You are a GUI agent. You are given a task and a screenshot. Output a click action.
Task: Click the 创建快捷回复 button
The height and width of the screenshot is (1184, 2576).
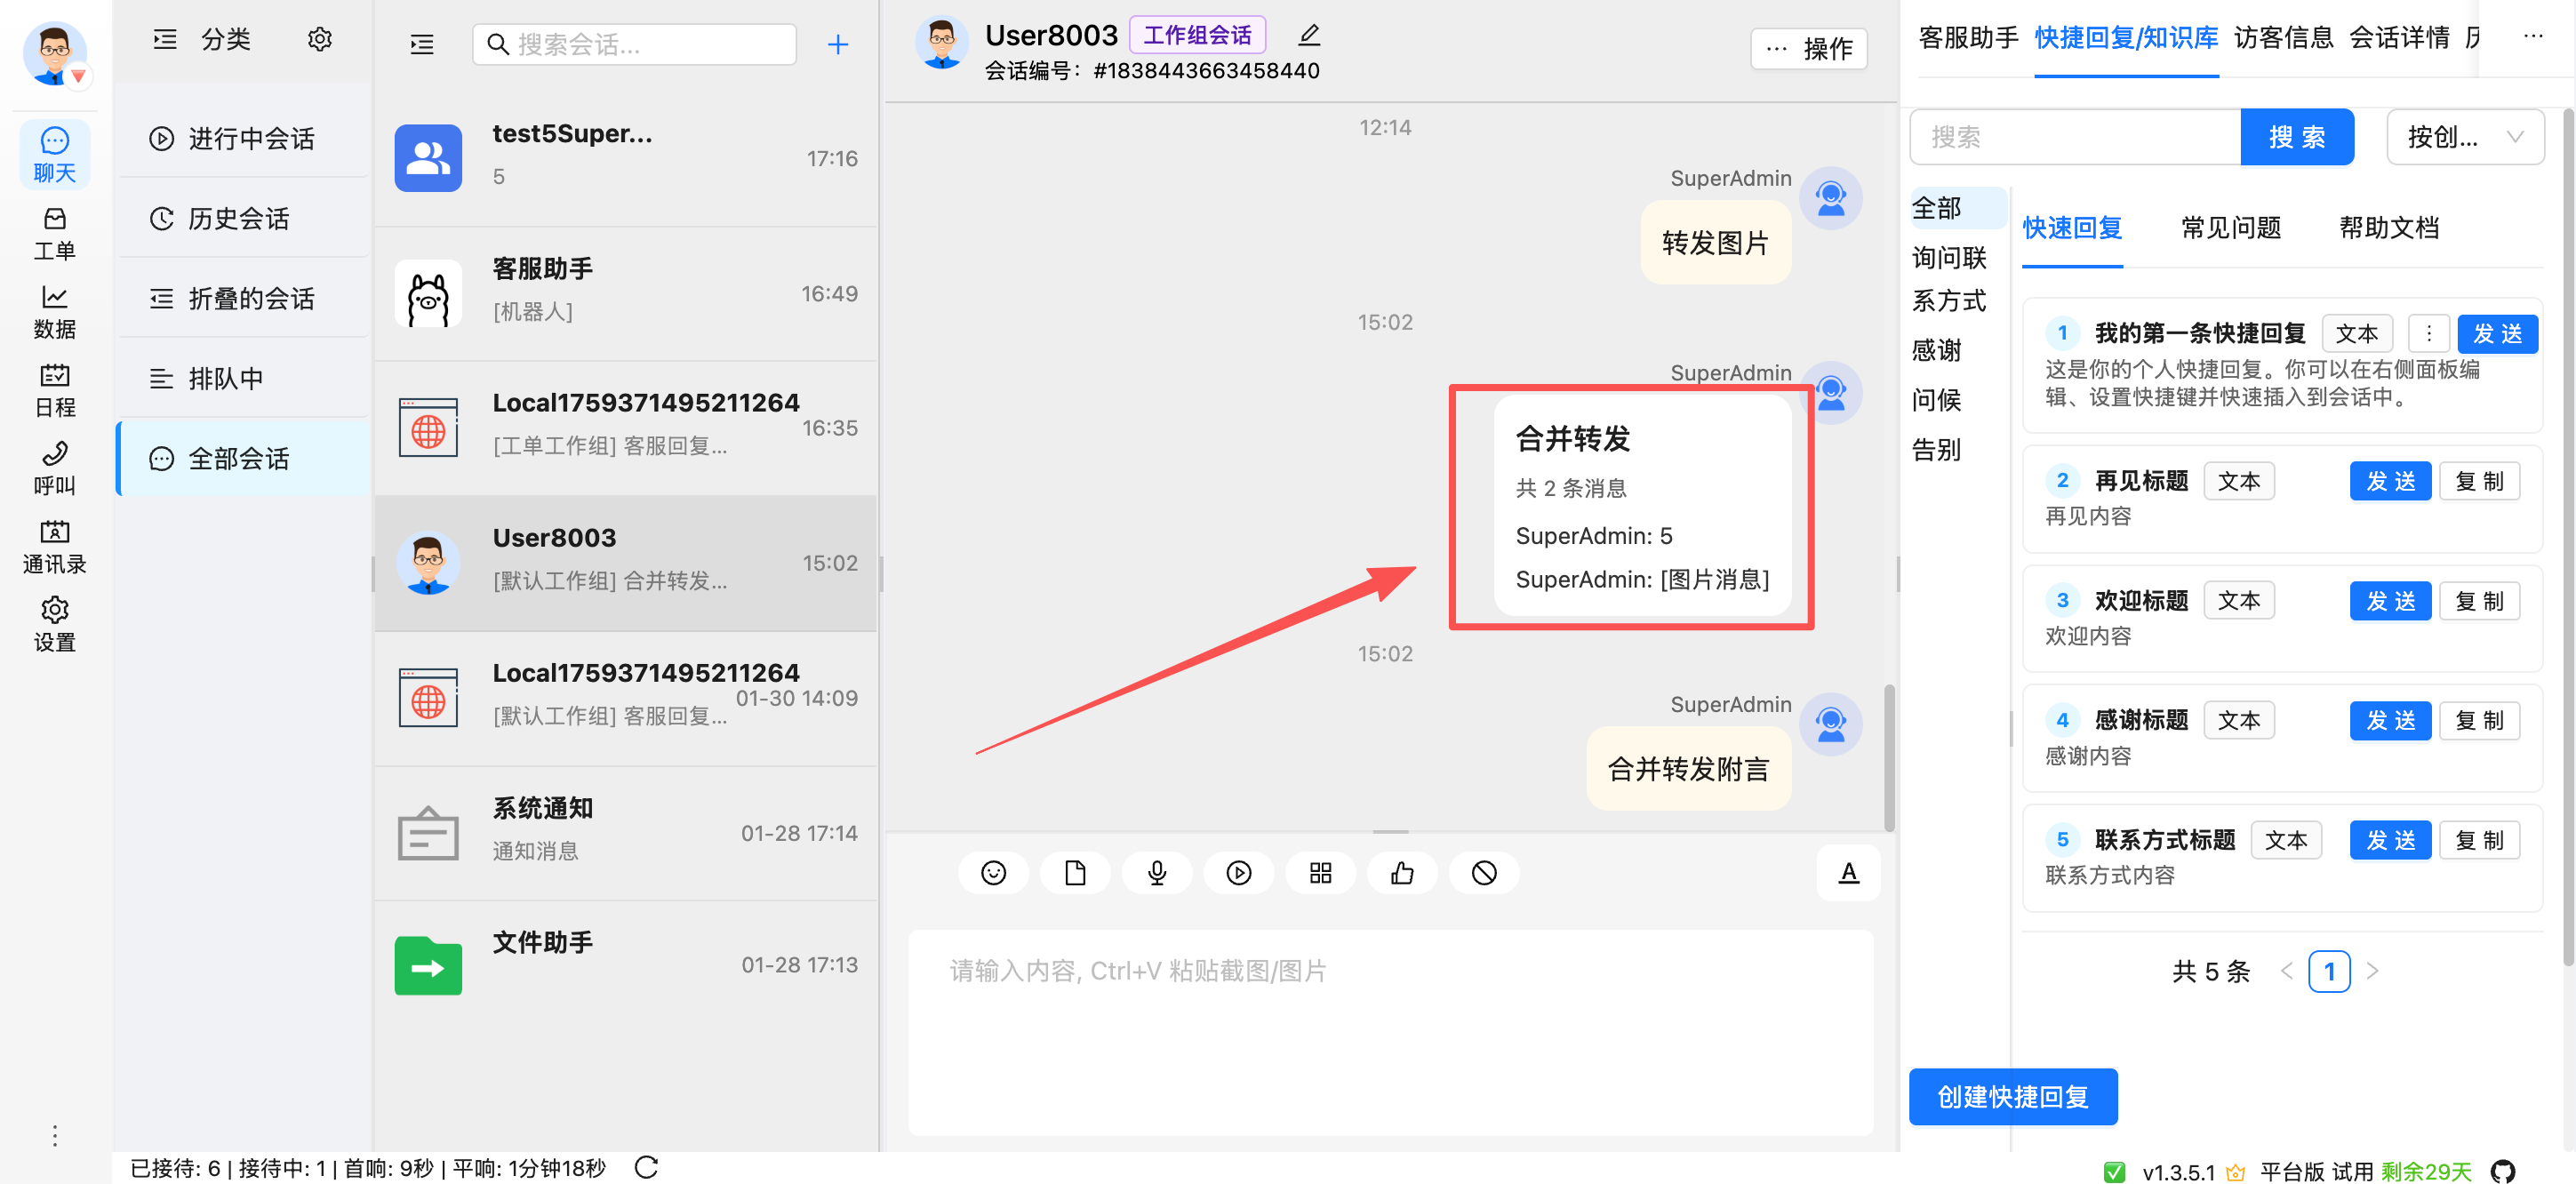pos(2012,1096)
